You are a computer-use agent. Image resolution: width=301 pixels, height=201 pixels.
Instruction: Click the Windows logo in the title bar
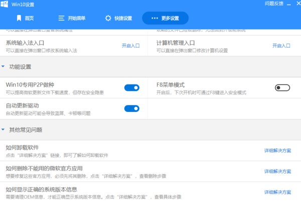click(x=5, y=4)
